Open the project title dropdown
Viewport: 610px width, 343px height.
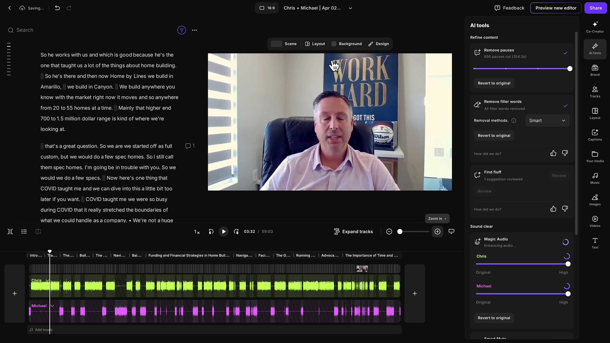[350, 8]
